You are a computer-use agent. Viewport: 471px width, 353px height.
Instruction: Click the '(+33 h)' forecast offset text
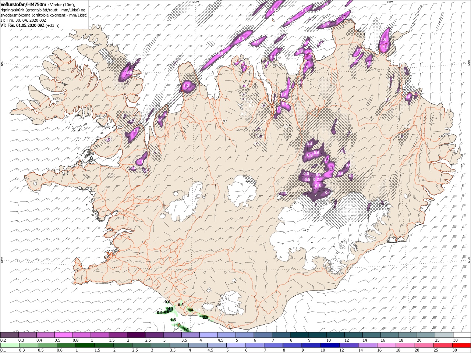pyautogui.click(x=53, y=25)
